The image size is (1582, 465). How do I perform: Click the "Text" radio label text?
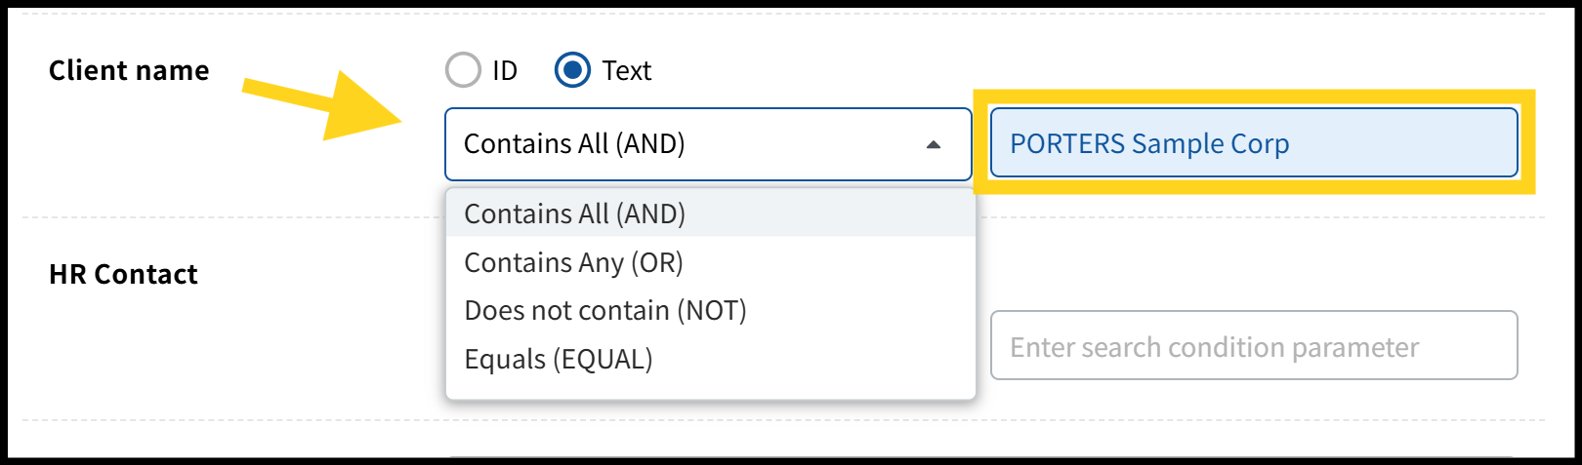626,71
